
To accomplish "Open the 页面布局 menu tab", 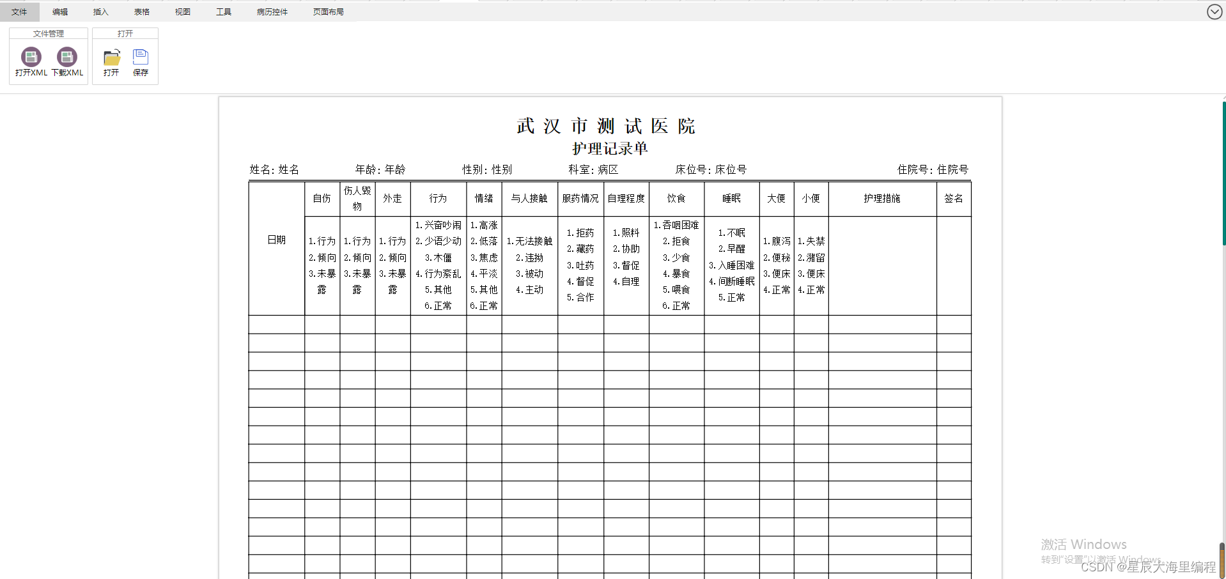I will coord(329,12).
